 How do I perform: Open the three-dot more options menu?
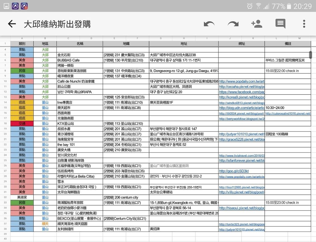[x=304, y=24]
